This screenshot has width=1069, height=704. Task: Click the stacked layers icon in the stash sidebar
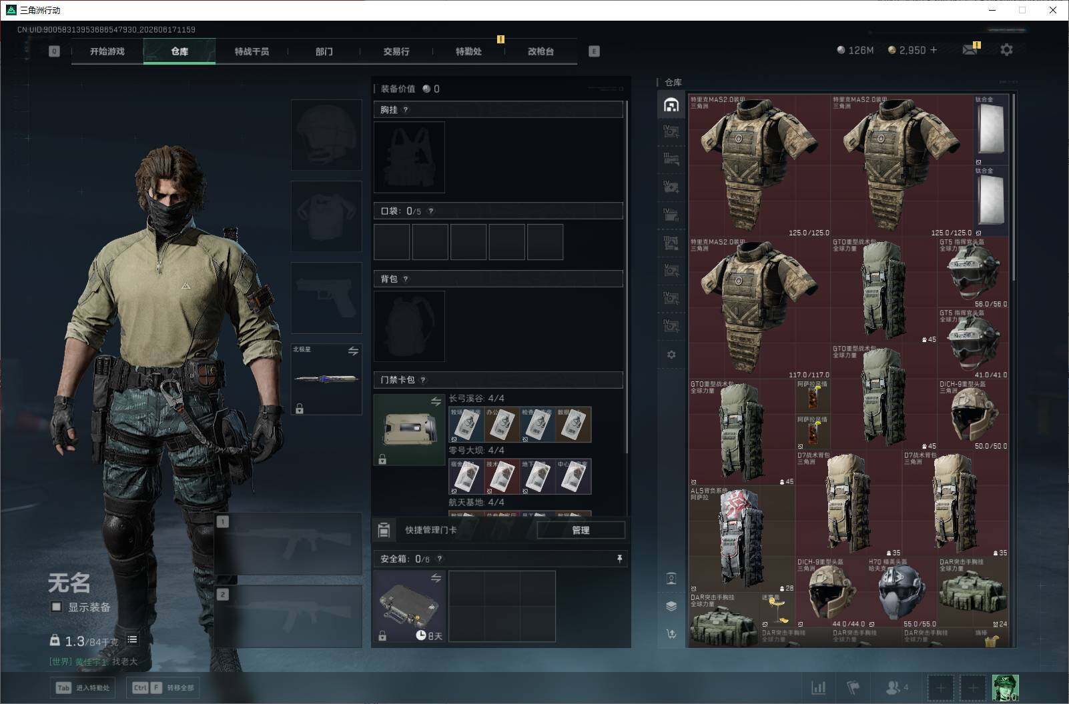671,606
